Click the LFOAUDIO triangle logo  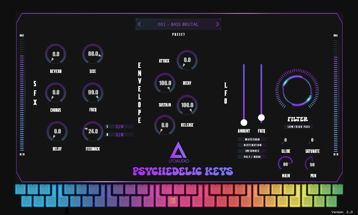coord(179,150)
